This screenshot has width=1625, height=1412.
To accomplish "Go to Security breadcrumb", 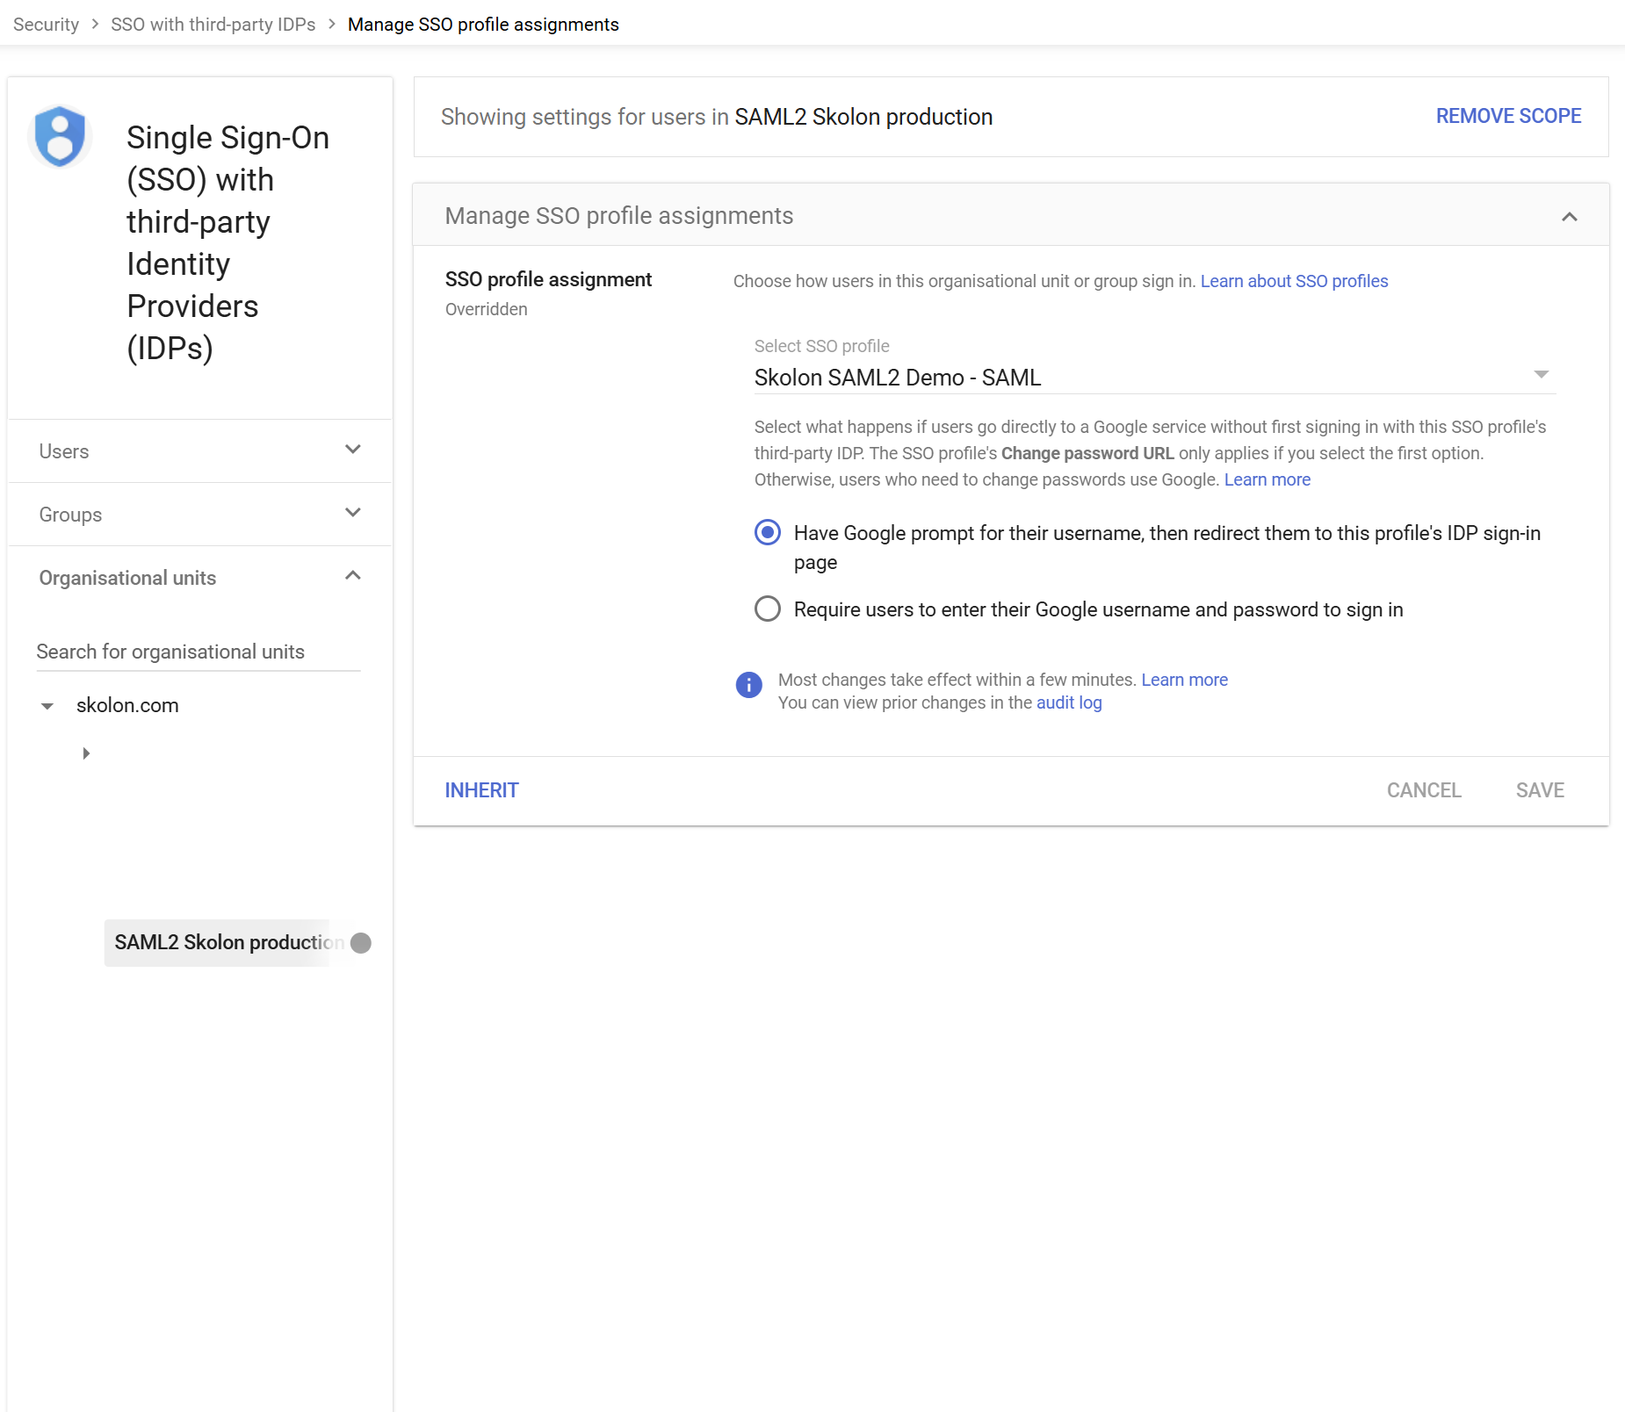I will click(x=46, y=25).
